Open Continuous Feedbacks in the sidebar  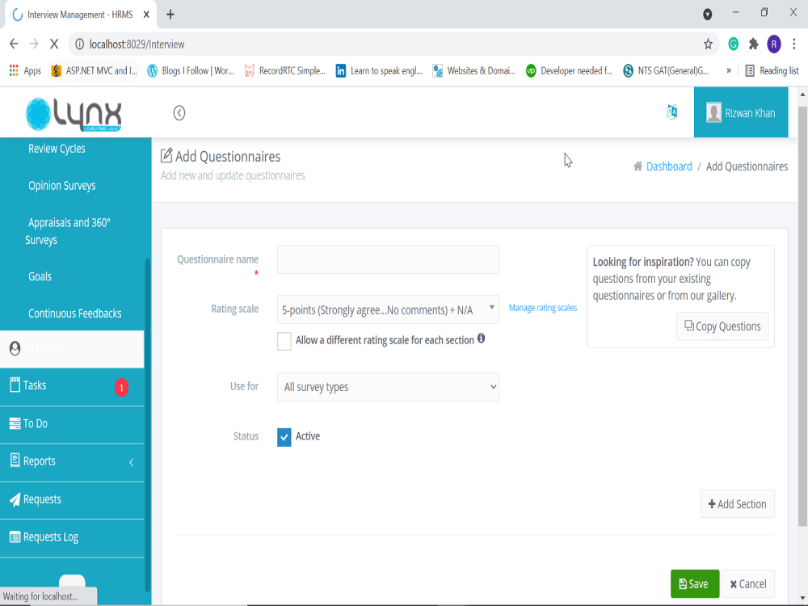[74, 314]
